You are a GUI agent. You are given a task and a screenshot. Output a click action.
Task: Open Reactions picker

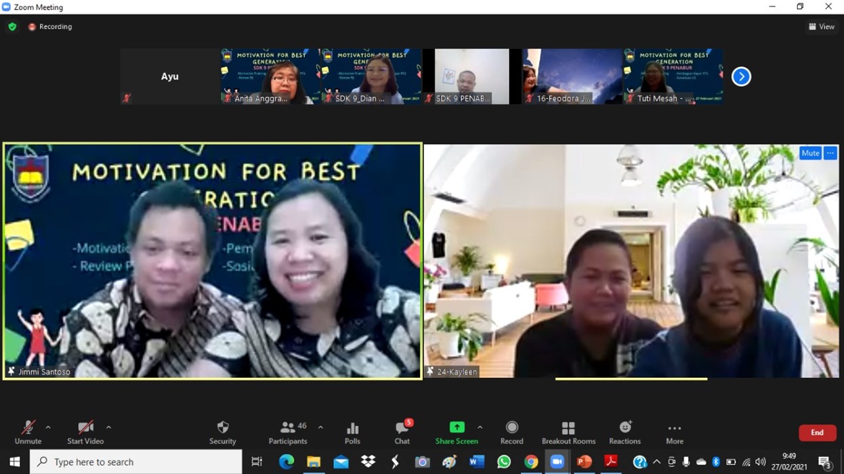coord(625,432)
